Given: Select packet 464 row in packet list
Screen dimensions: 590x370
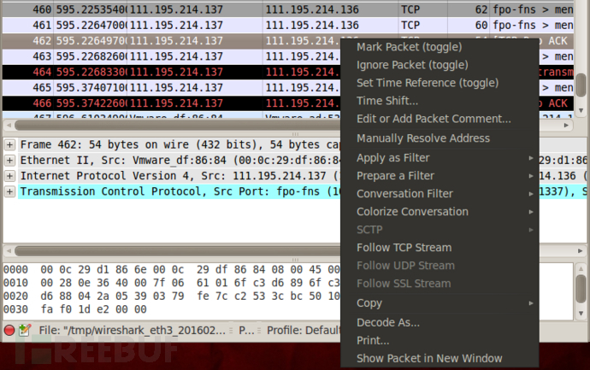Looking at the screenshot, I should [171, 72].
